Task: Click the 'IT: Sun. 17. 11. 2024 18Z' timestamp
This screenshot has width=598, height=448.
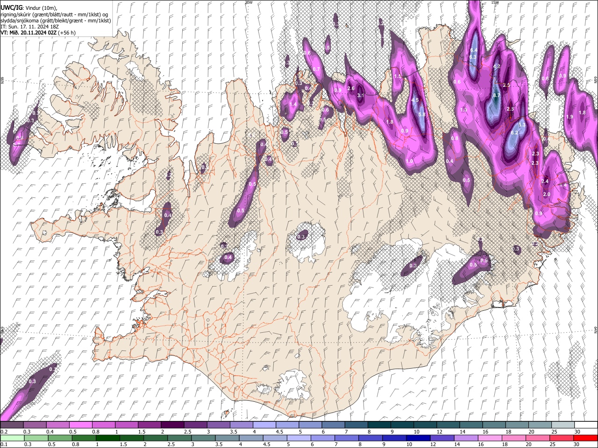Action: pos(29,27)
